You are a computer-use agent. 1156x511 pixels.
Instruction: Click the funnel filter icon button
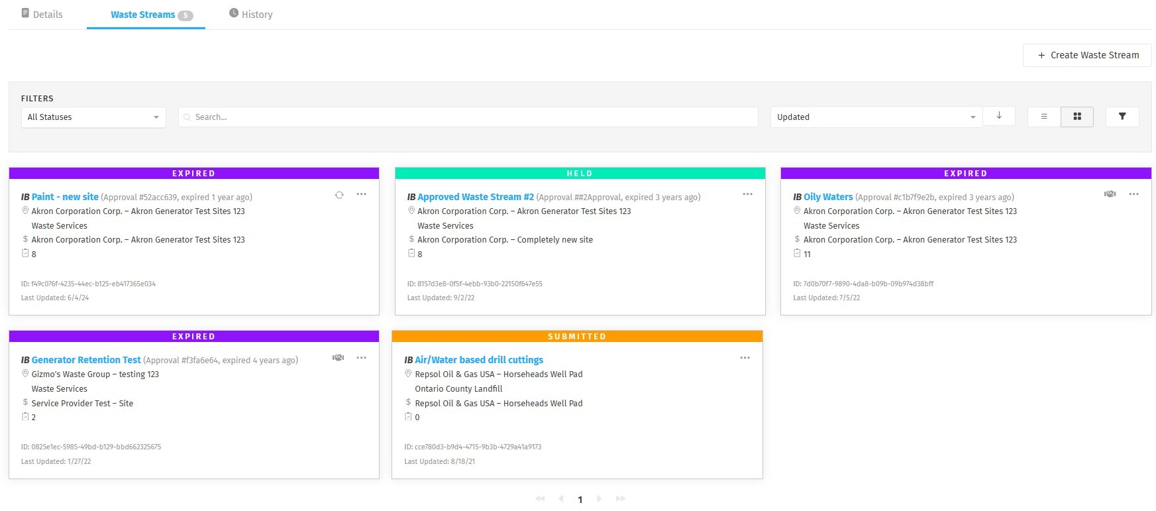point(1122,117)
